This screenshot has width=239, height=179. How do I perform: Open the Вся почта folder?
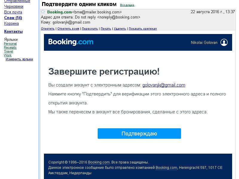click(13, 12)
